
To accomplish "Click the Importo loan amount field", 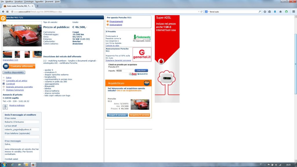I will [125, 71].
